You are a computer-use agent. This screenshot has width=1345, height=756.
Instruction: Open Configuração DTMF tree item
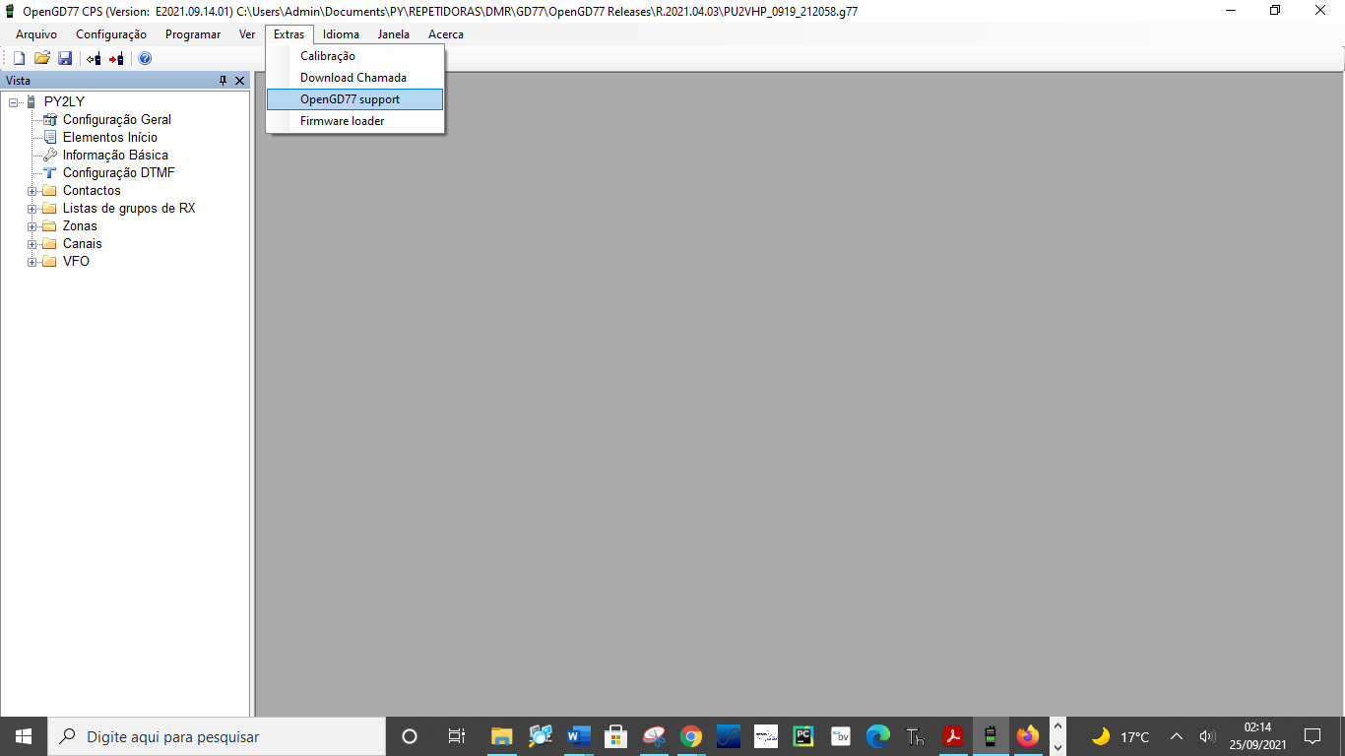(118, 172)
